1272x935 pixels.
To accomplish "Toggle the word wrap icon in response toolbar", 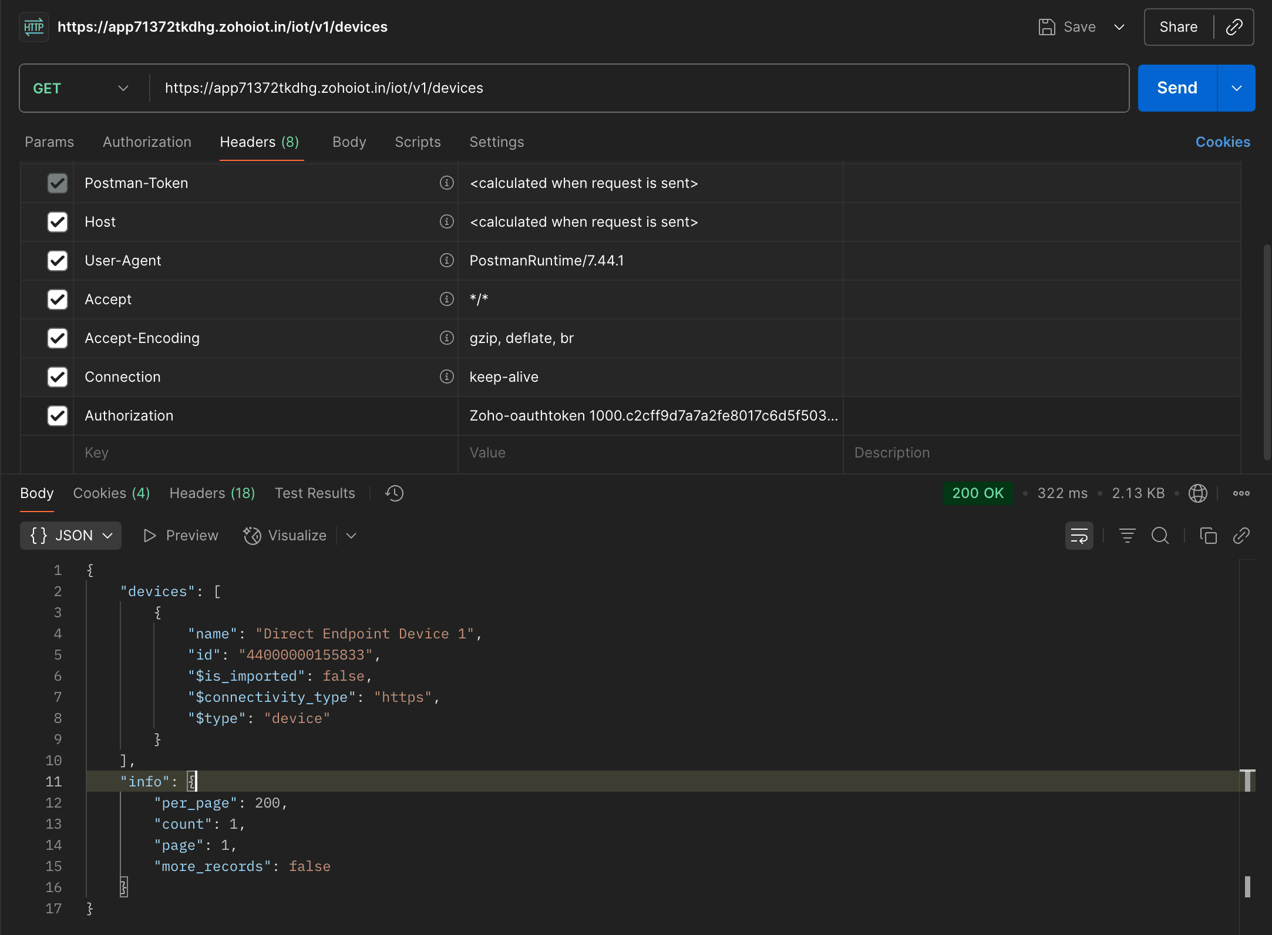I will (x=1079, y=536).
